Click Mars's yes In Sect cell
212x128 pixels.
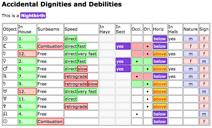[123, 69]
